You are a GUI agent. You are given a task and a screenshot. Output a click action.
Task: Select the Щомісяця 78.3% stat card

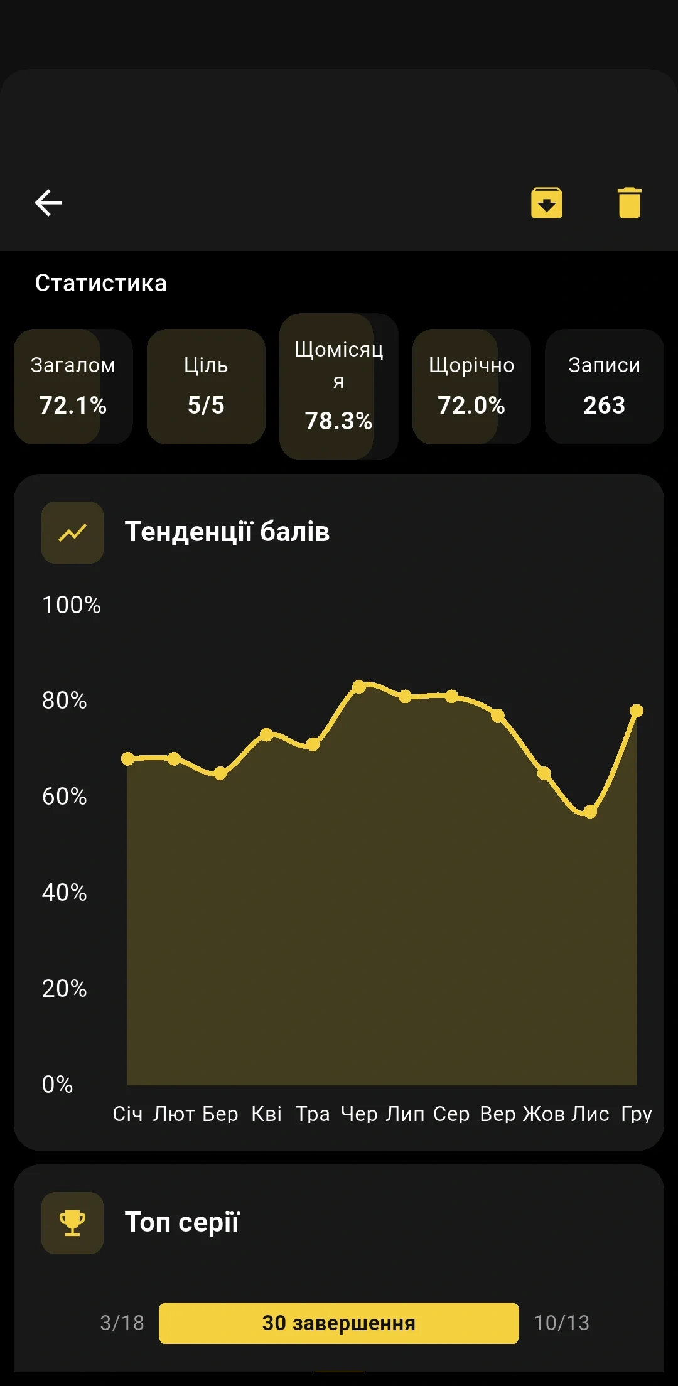coord(338,387)
